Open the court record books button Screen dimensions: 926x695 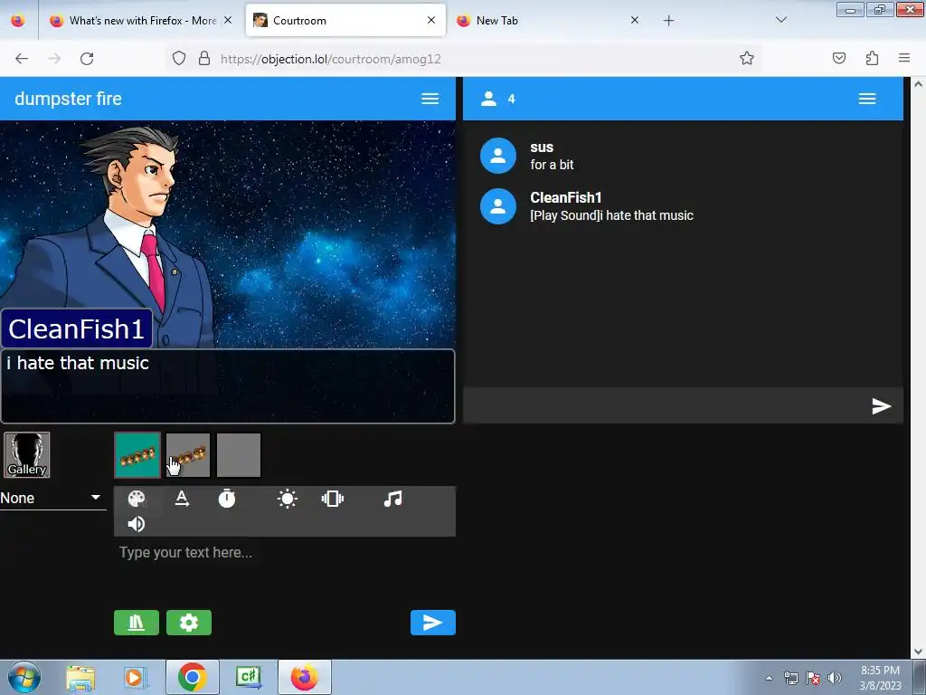coord(137,623)
